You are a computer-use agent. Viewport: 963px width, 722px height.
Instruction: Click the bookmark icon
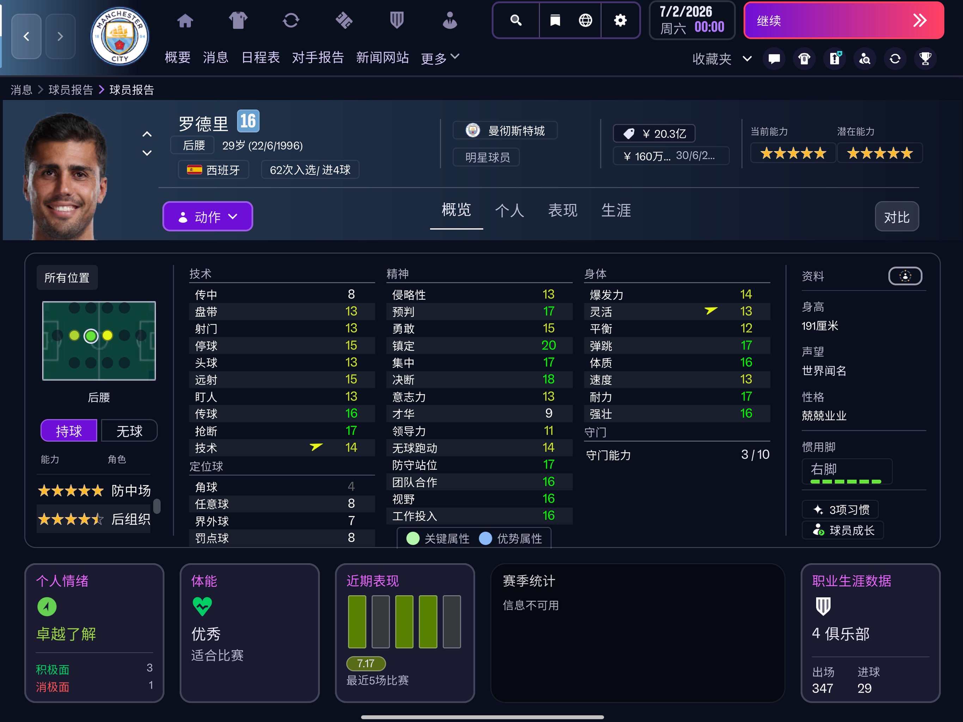[x=555, y=20]
